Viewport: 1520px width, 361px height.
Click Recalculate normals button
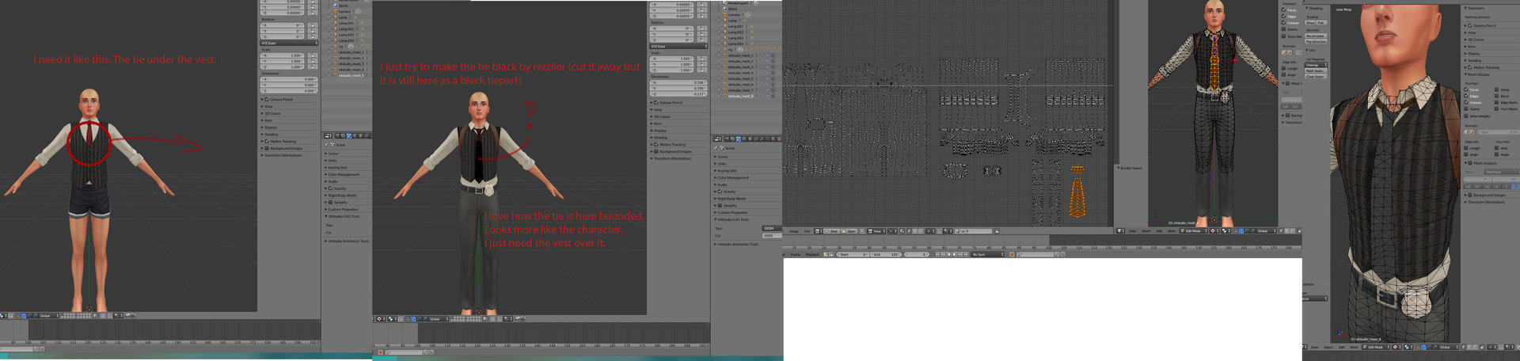tap(1316, 36)
